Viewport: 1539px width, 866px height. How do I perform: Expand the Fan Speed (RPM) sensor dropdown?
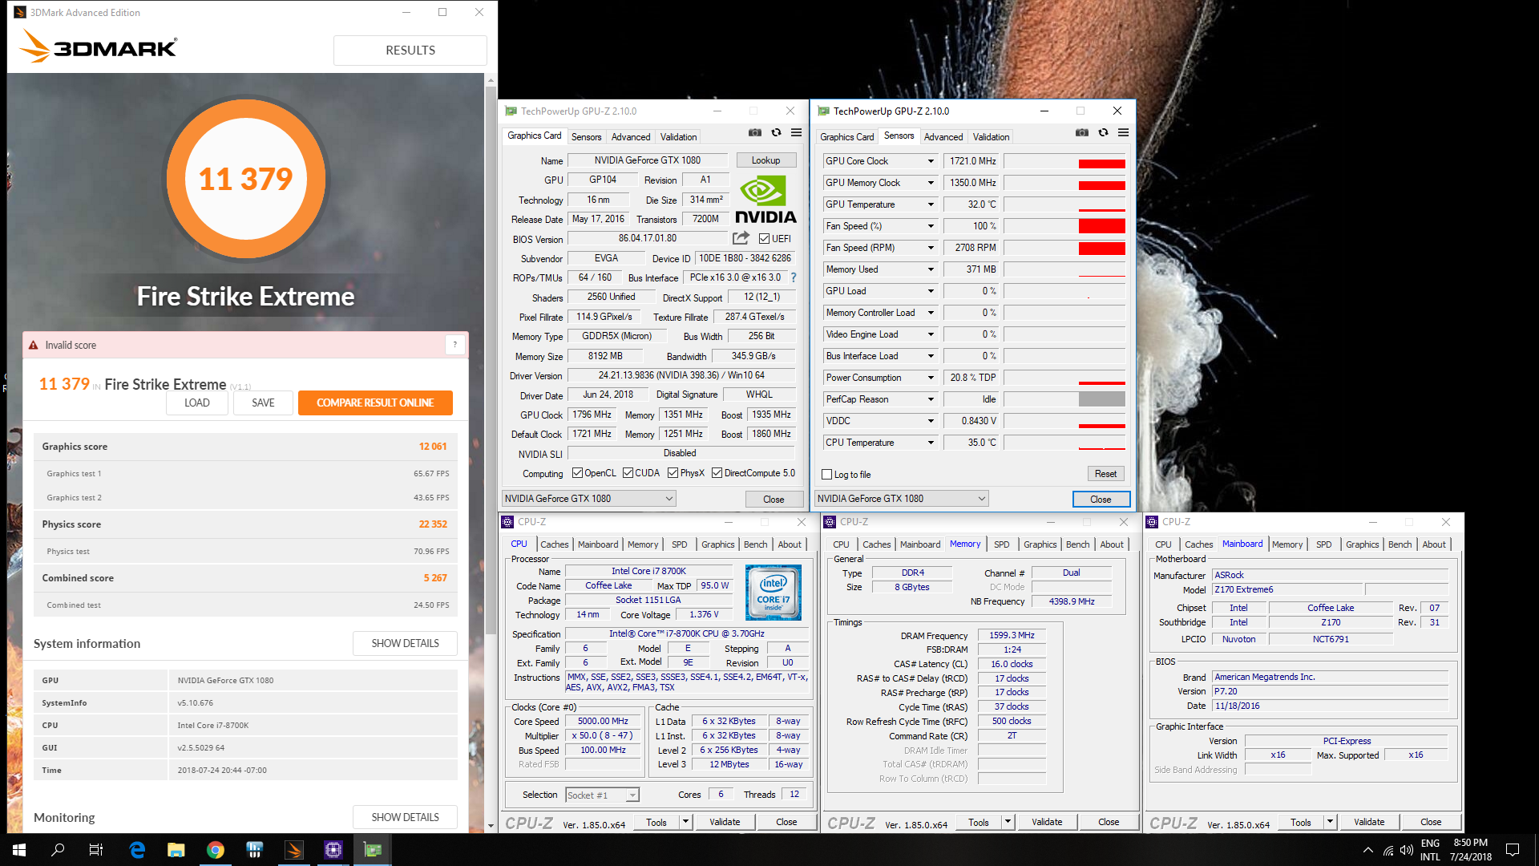[x=931, y=248]
